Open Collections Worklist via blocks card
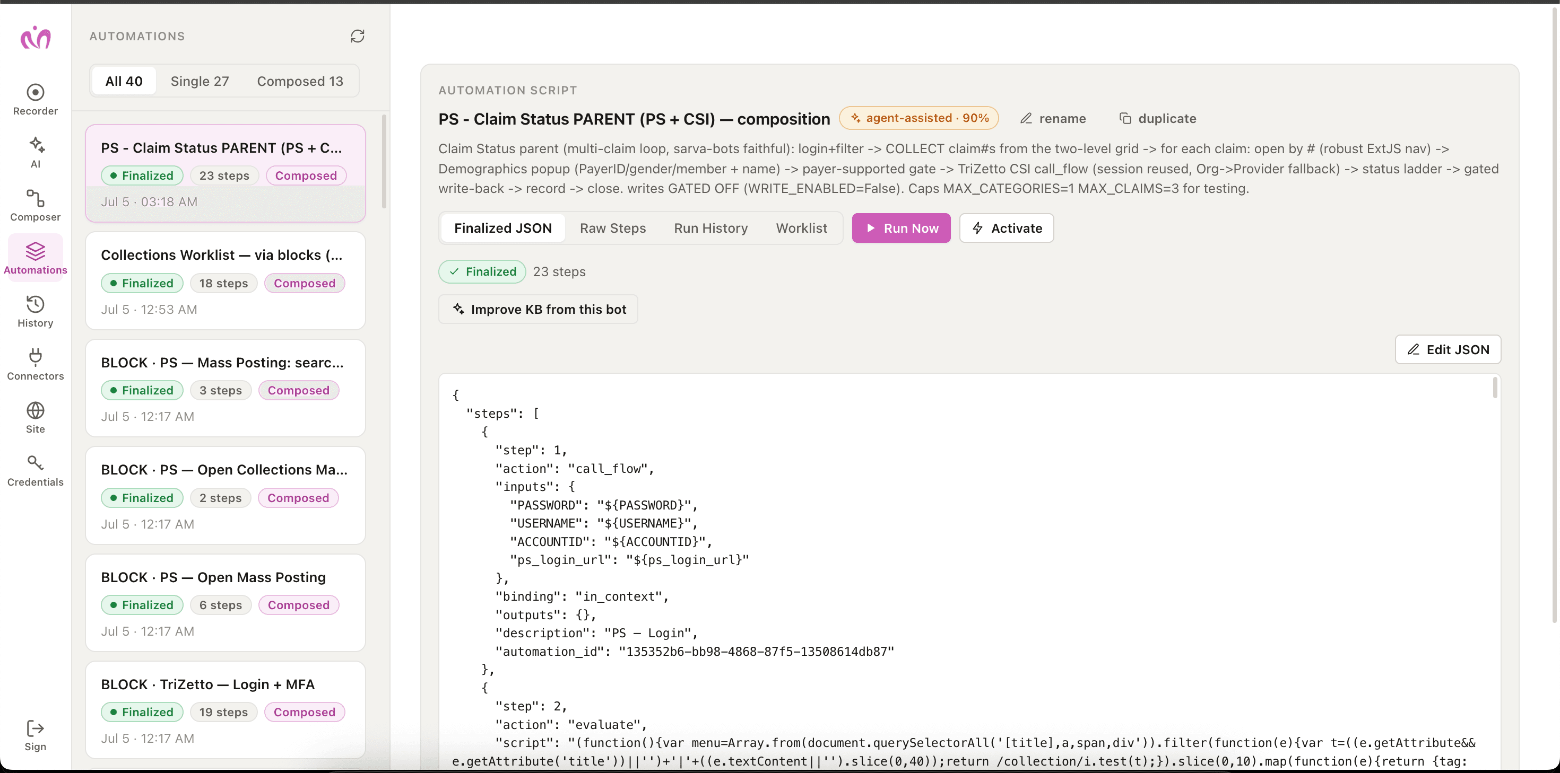Image resolution: width=1560 pixels, height=773 pixels. [x=226, y=281]
